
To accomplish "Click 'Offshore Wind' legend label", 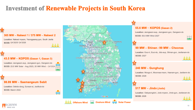I will tap(80, 102).
